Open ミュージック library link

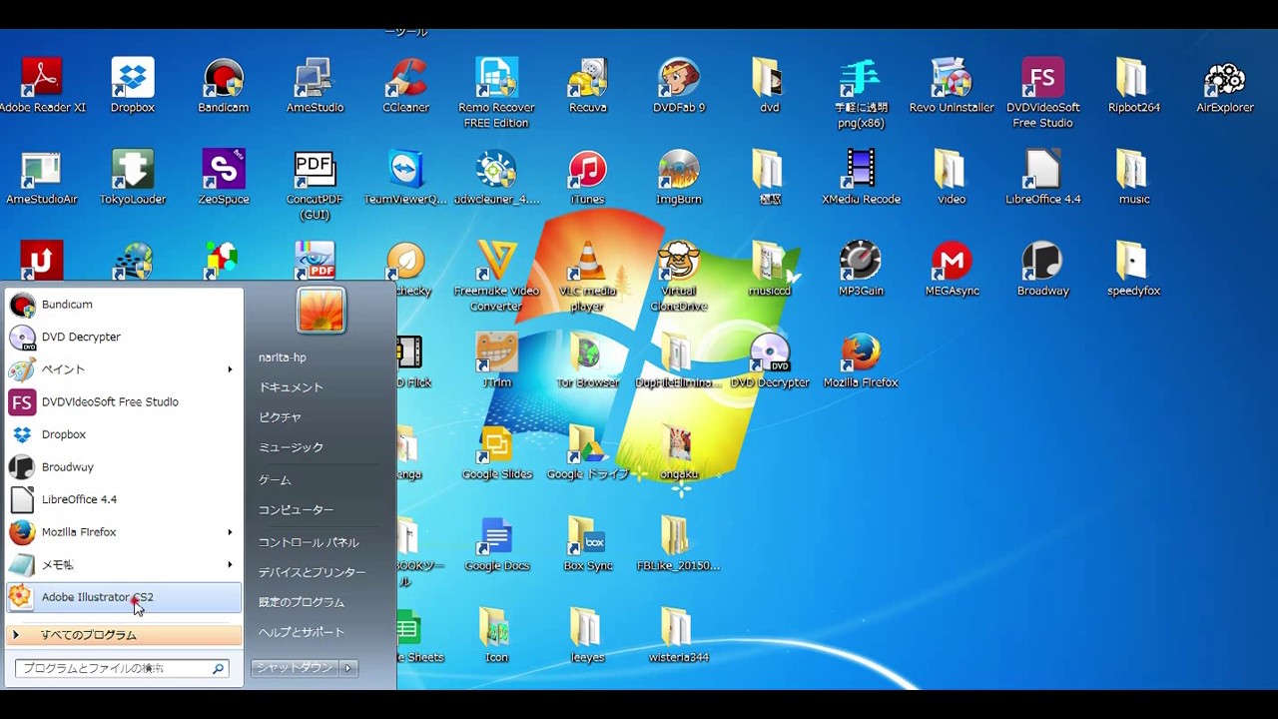(x=291, y=447)
